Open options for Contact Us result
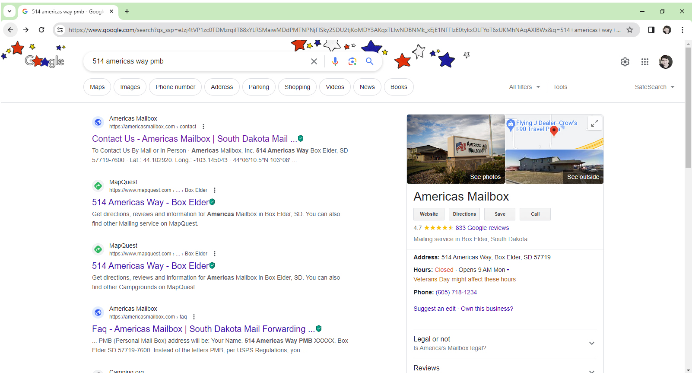This screenshot has height=373, width=692. pyautogui.click(x=203, y=127)
